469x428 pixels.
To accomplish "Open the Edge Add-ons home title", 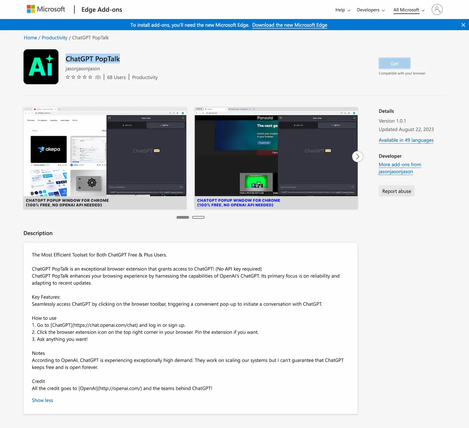I will point(102,9).
